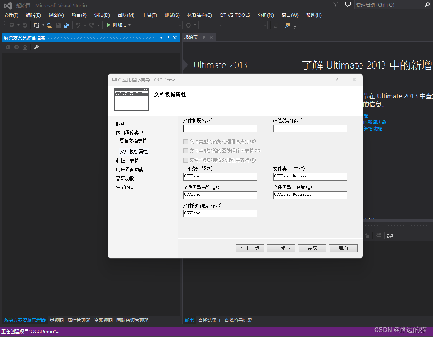Select 生成的类 in wizard sidebar

(125, 187)
